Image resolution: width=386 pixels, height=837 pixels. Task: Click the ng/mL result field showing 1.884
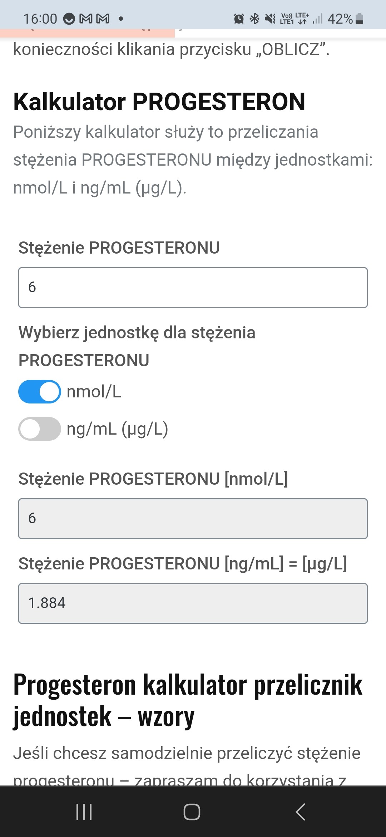tap(193, 603)
